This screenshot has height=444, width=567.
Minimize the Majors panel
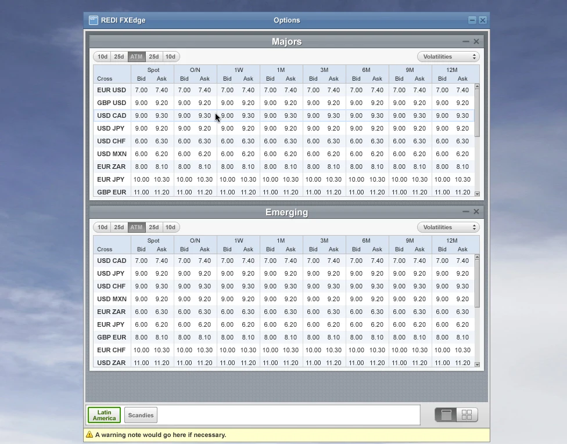click(466, 42)
